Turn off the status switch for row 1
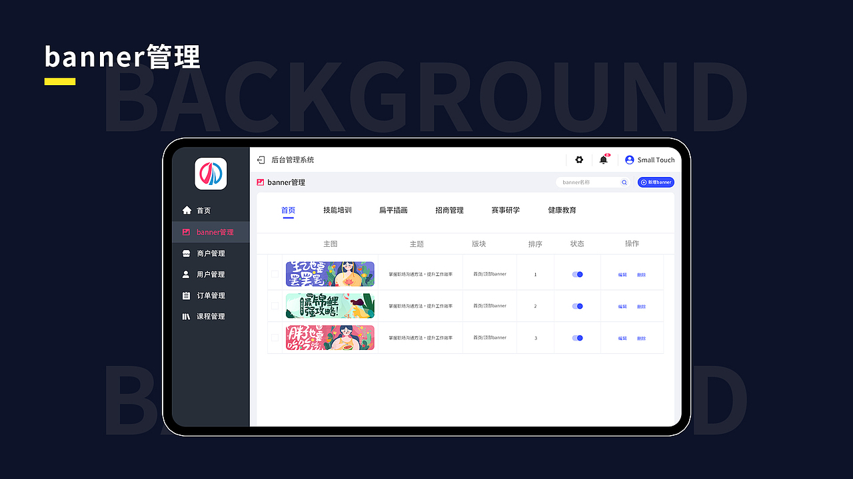Screen dimensions: 853x479 pos(578,274)
